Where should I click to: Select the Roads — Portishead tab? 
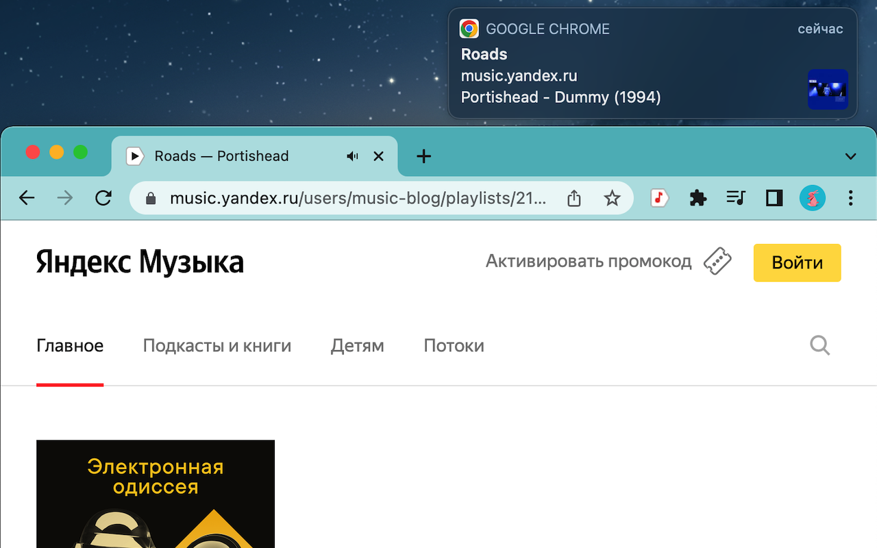[254, 156]
